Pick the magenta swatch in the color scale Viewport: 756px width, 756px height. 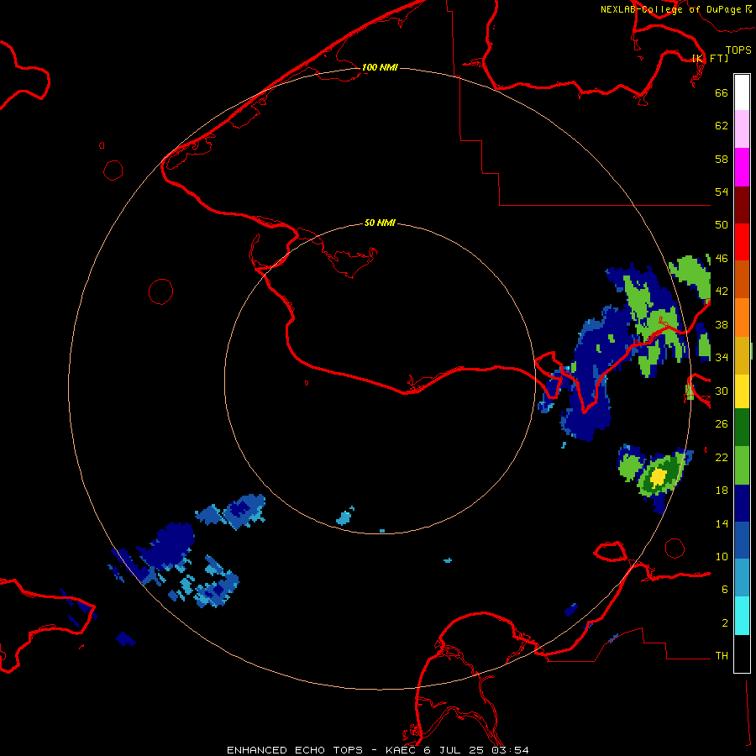[742, 167]
